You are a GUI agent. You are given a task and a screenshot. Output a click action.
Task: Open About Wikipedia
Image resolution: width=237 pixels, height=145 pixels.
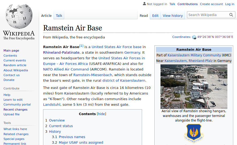(x=16, y=70)
